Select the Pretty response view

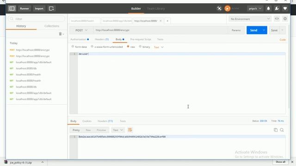(76, 130)
